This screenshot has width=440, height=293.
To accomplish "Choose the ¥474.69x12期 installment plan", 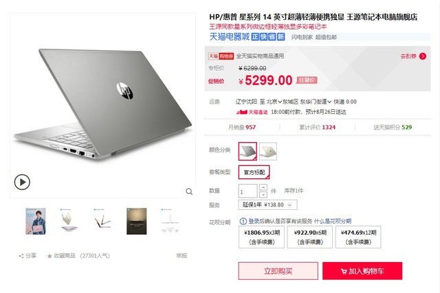I will 358,237.
